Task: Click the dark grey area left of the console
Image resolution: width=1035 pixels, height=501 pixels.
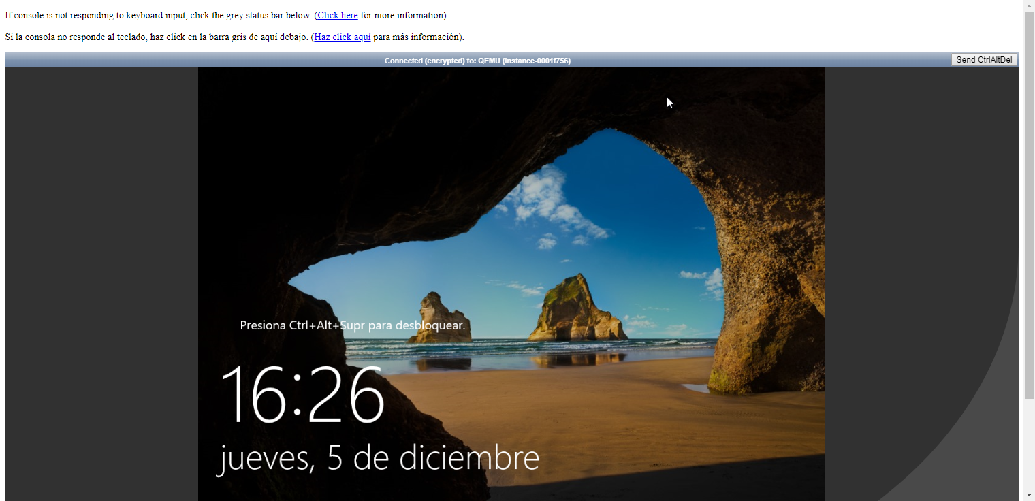Action: [x=101, y=272]
